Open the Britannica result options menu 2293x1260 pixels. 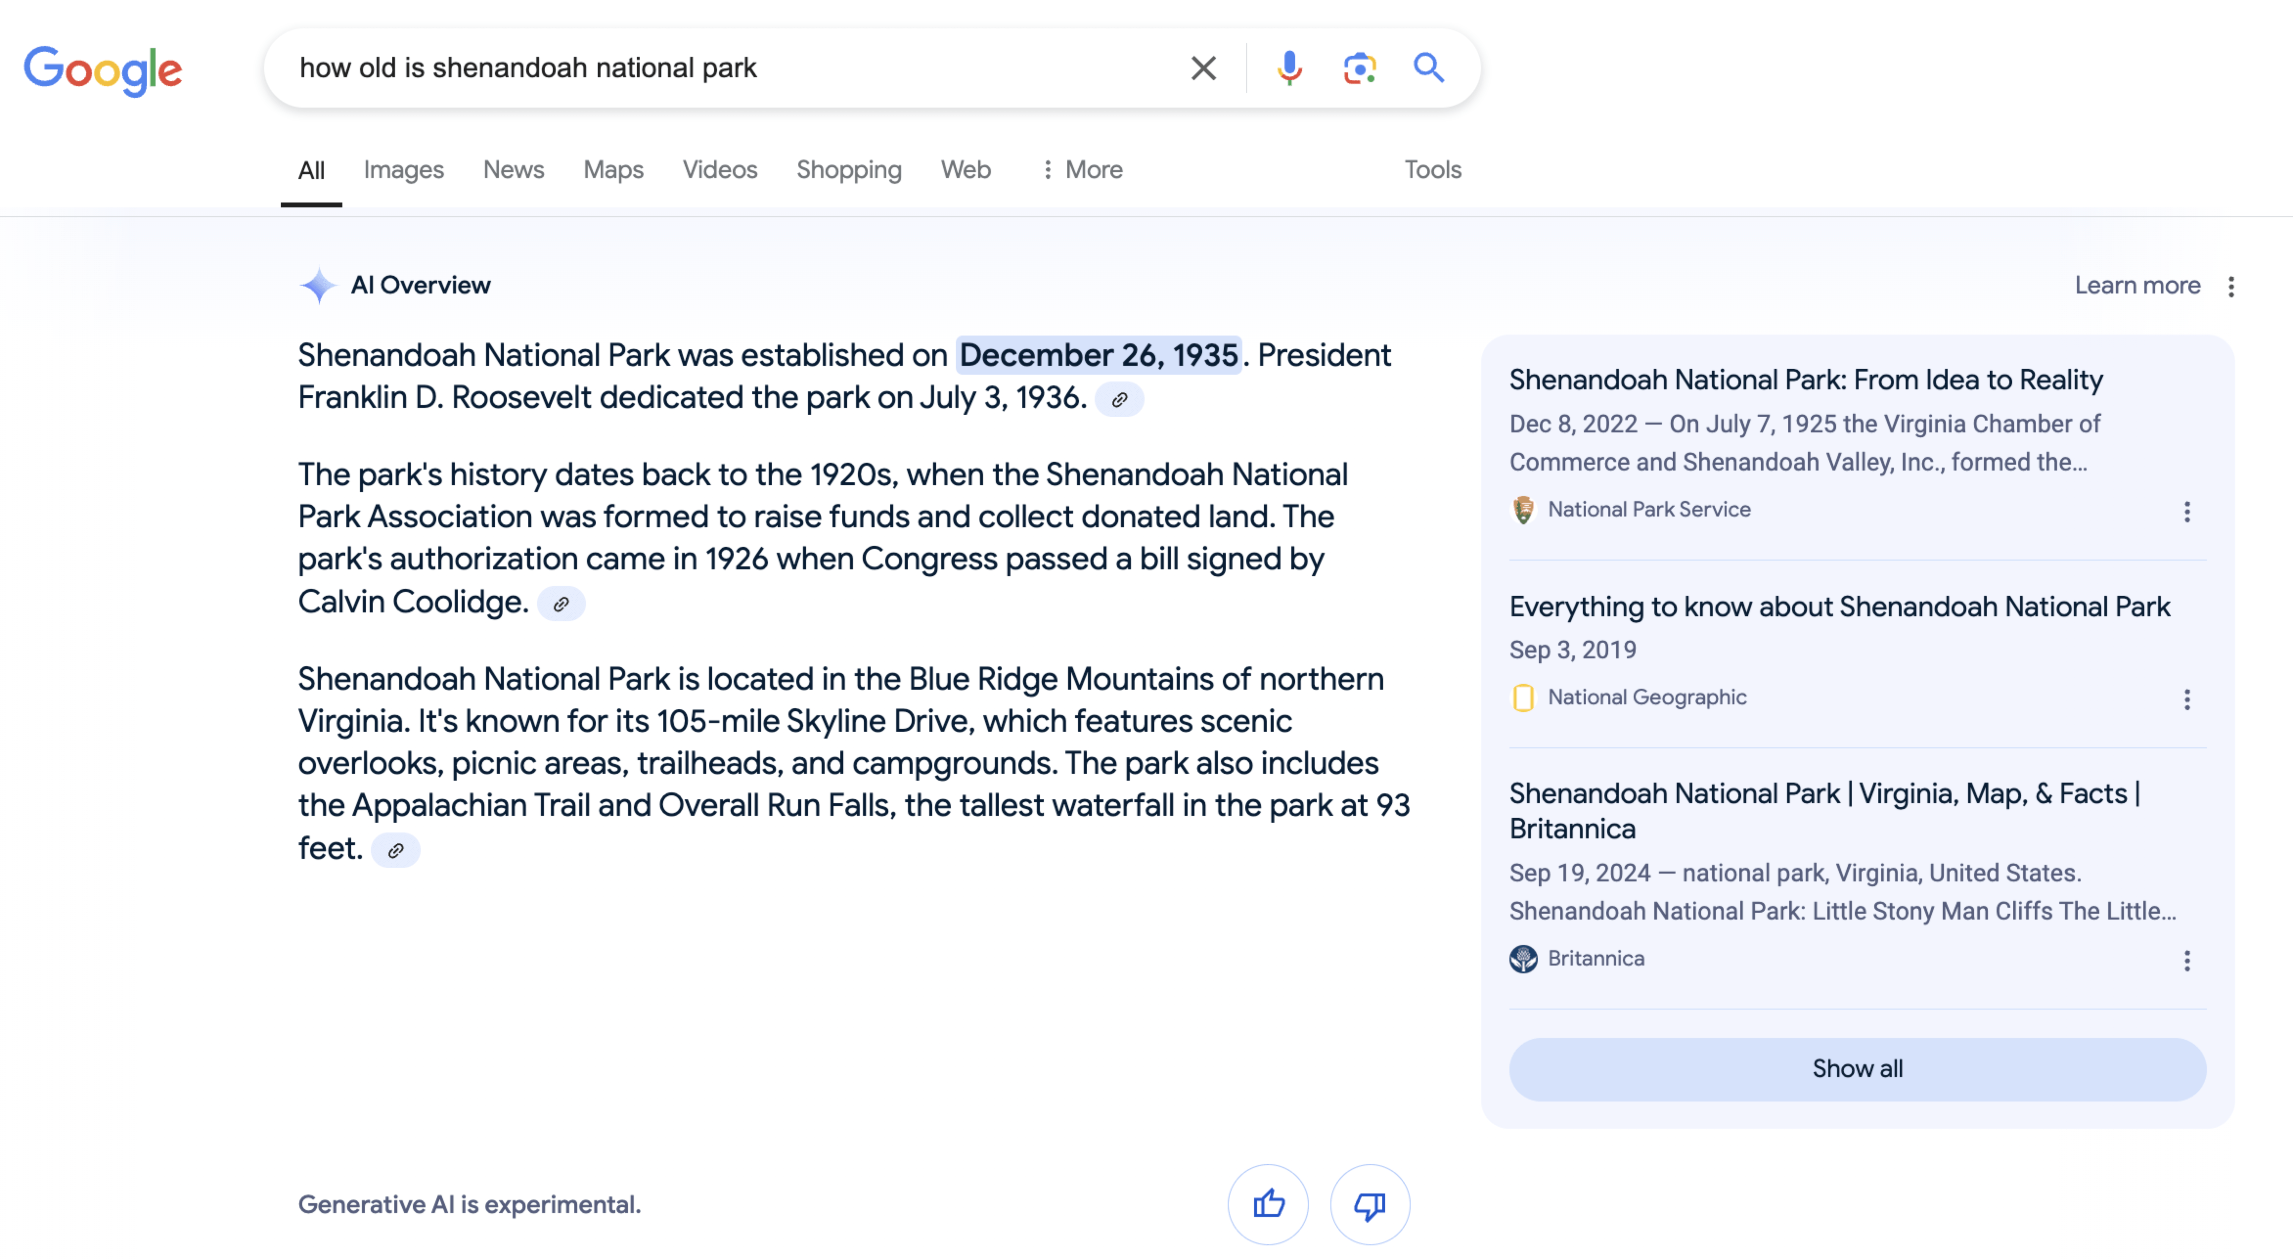(2186, 960)
